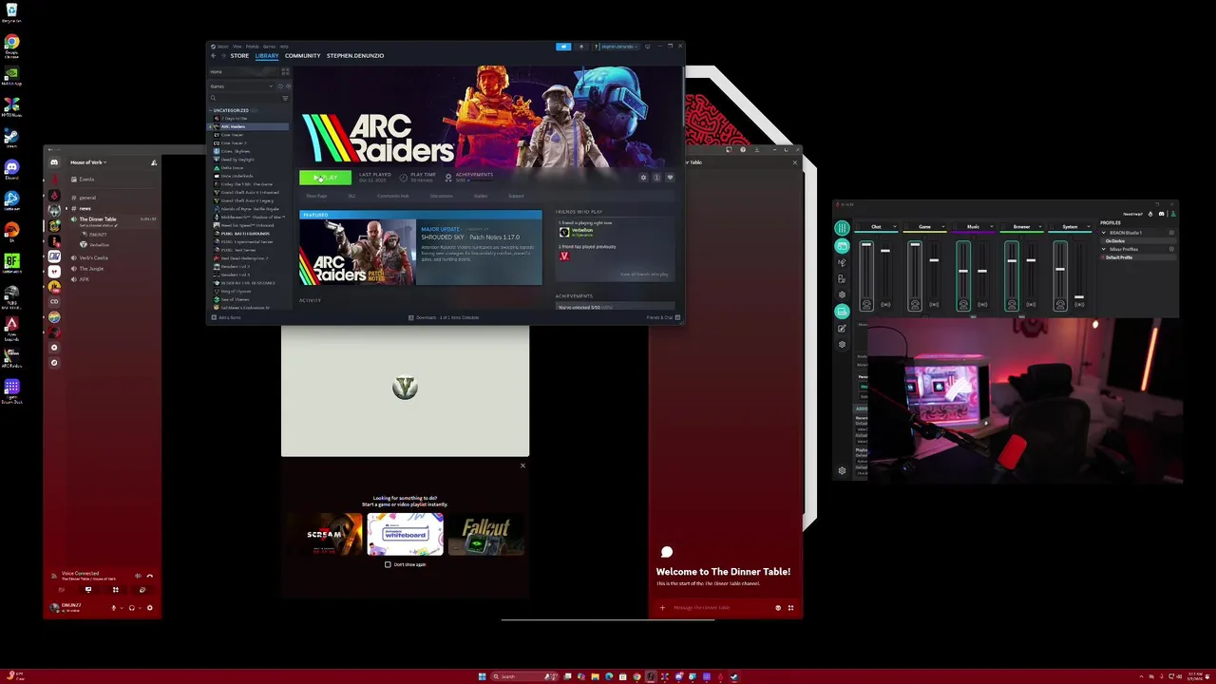Add ARC Raiders to favorites heart icon
The image size is (1216, 684).
[x=670, y=178]
